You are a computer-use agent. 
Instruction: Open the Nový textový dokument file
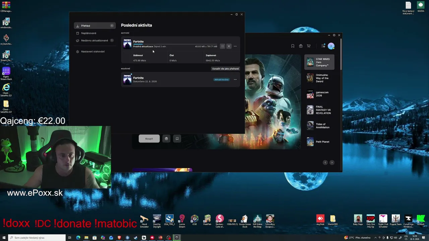[408, 8]
